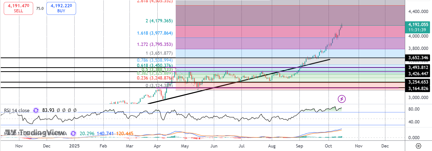This screenshot has height=151, width=432.
Task: Click the red SELL price button
Action: pos(18,8)
